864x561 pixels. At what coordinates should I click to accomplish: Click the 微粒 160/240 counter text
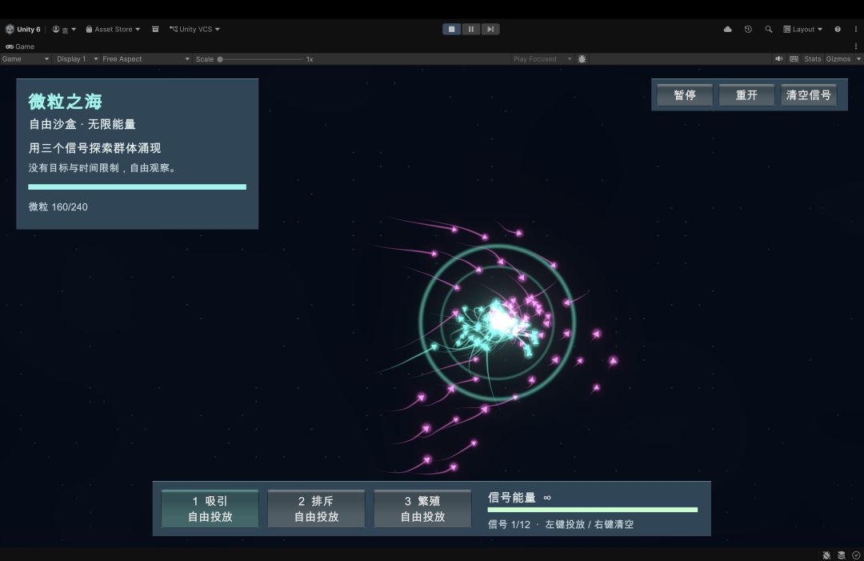[x=58, y=206]
